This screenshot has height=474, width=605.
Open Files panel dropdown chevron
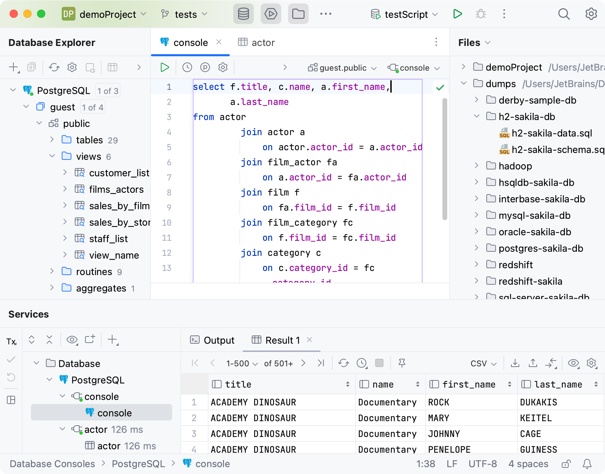[488, 43]
